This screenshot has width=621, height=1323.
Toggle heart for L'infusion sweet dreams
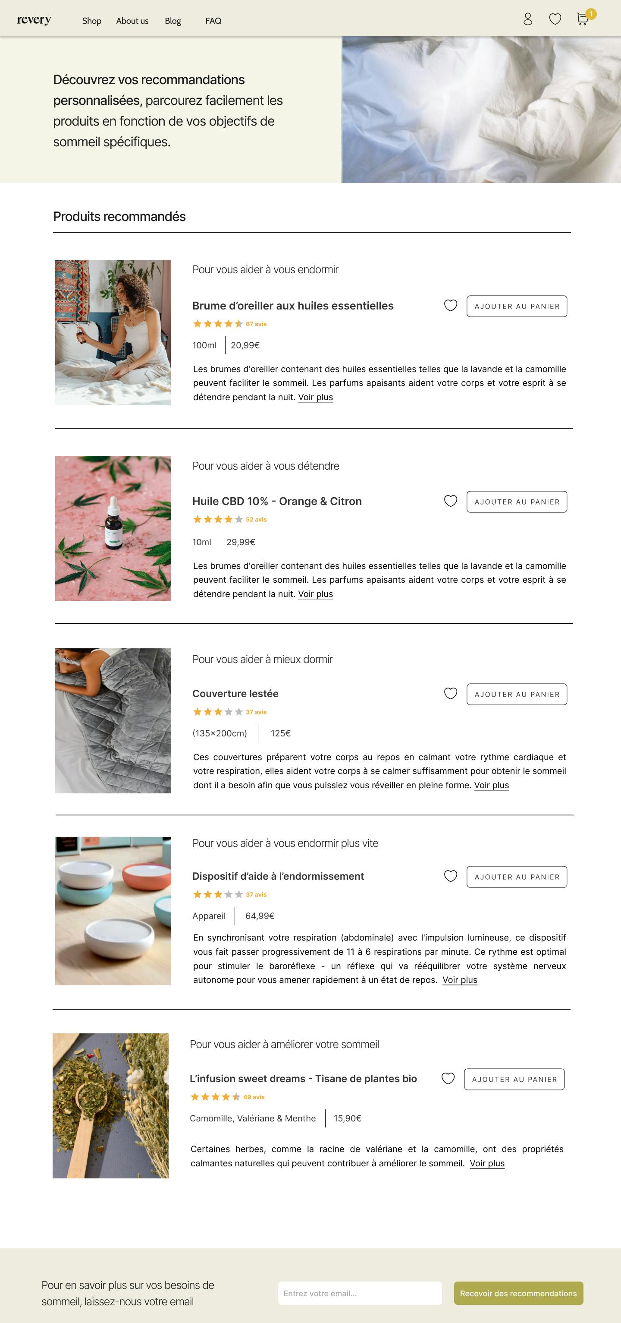(x=448, y=1079)
